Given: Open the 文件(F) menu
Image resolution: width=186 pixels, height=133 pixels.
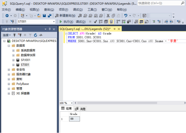Looking at the screenshot, I should point(6,10).
